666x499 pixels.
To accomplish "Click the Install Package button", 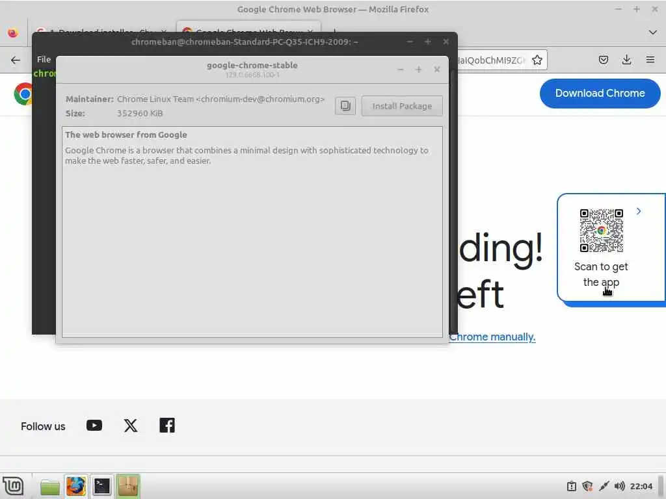I will pos(402,106).
